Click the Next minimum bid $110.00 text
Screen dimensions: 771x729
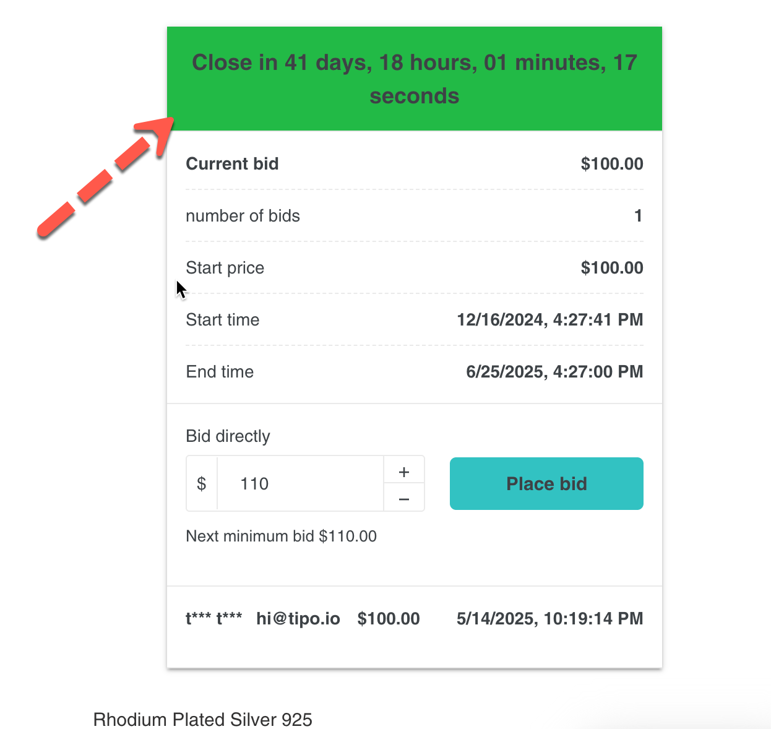[282, 536]
